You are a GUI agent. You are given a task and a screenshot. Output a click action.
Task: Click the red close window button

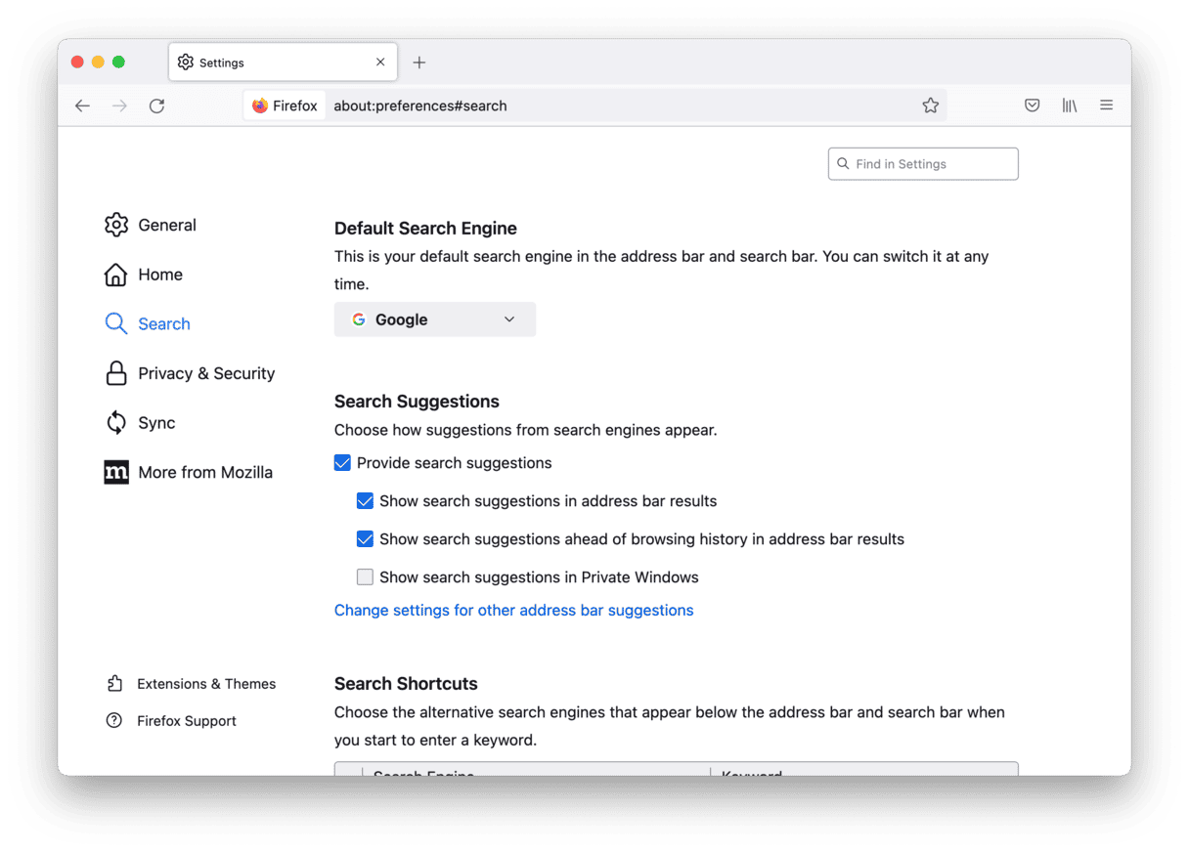78,63
